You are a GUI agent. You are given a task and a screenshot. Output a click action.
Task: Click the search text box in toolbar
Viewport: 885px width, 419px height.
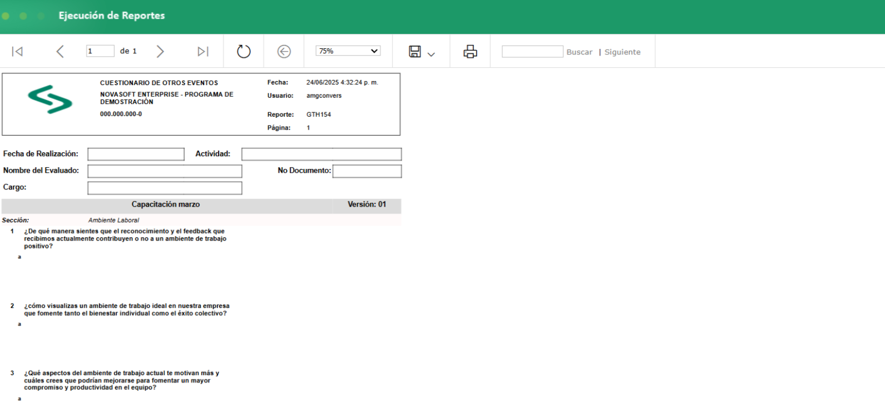(x=532, y=52)
